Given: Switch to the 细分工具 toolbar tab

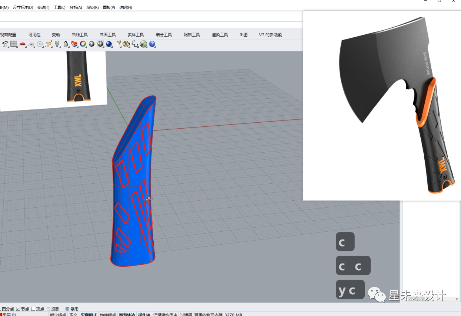Looking at the screenshot, I should [164, 35].
